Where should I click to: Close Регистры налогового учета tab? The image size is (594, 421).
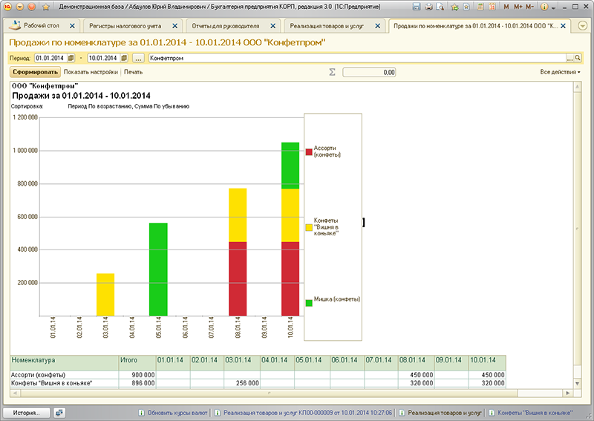pyautogui.click(x=174, y=26)
